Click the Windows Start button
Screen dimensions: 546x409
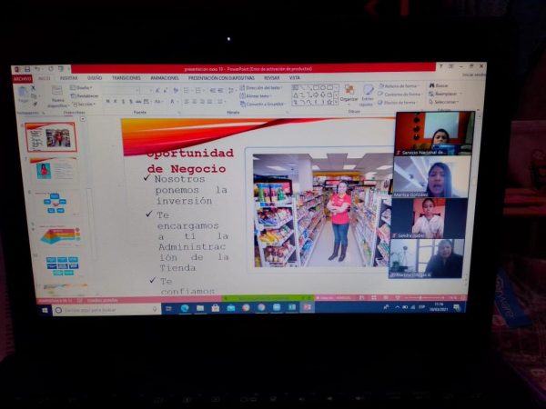coord(43,309)
